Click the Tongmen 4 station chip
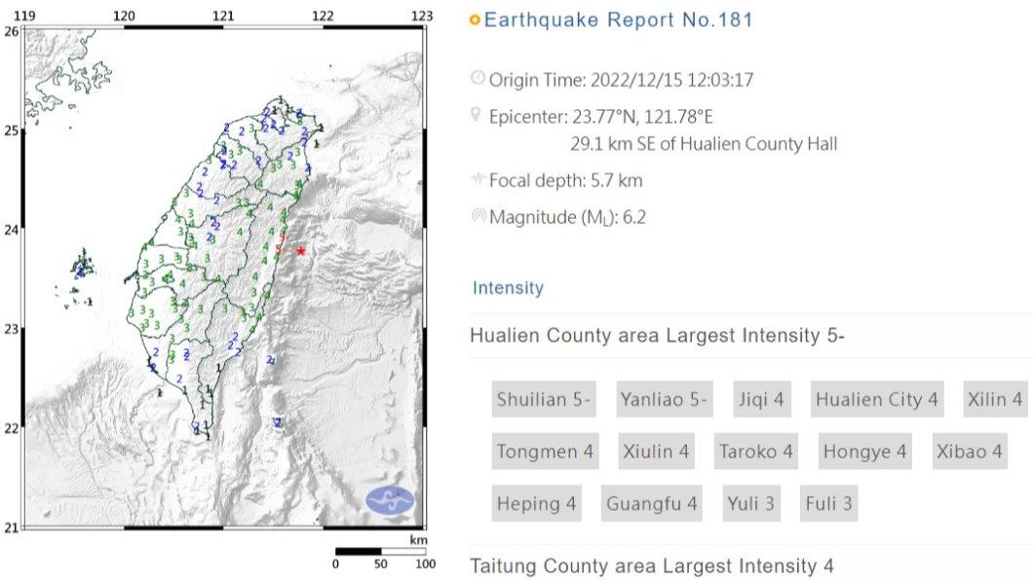Image resolution: width=1033 pixels, height=580 pixels. [x=545, y=452]
